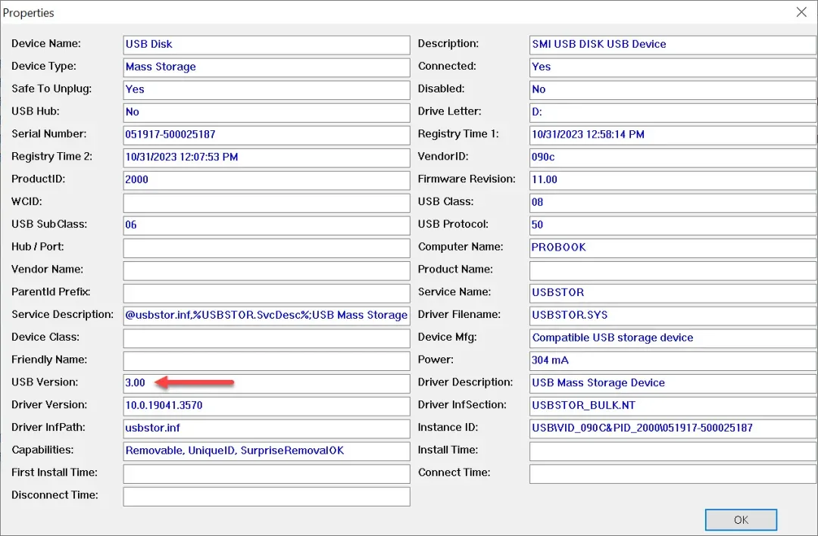Click the Description field SMI USB DISK
This screenshot has width=818, height=536.
(x=672, y=45)
